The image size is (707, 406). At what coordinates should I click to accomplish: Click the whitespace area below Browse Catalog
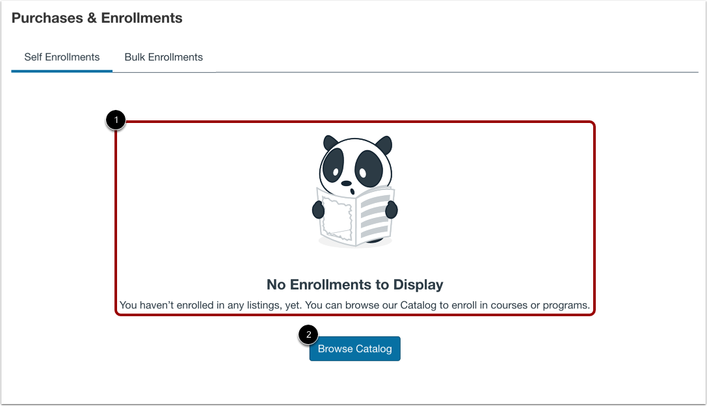tap(354, 384)
